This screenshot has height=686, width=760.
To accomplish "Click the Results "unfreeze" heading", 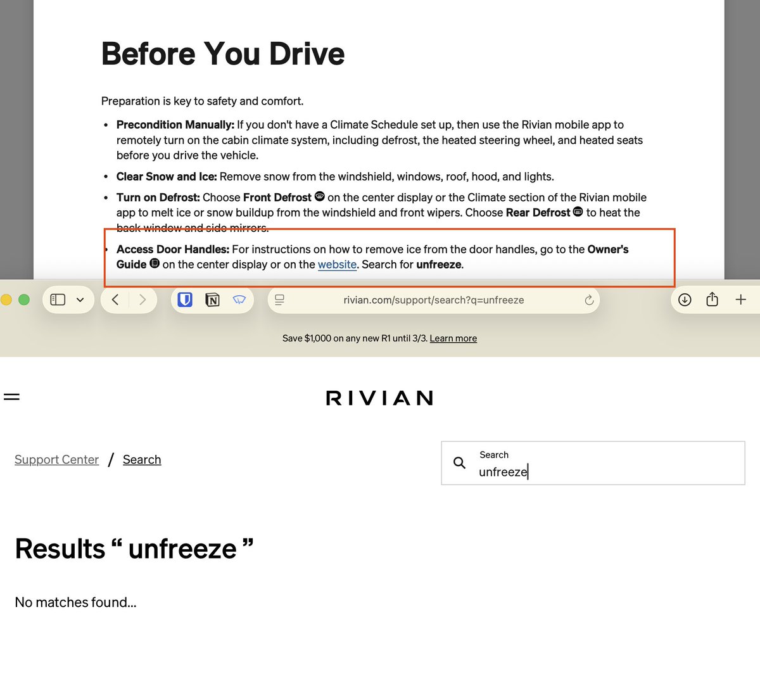I will pyautogui.click(x=134, y=549).
